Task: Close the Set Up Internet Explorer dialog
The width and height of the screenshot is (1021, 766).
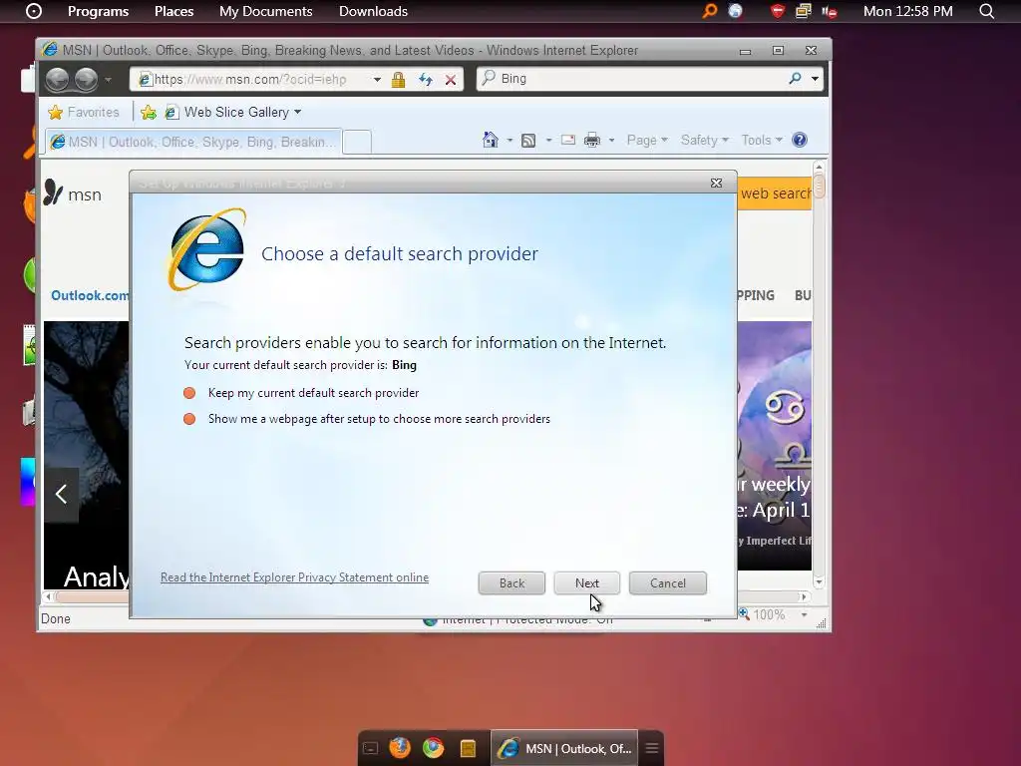Action: click(x=716, y=184)
